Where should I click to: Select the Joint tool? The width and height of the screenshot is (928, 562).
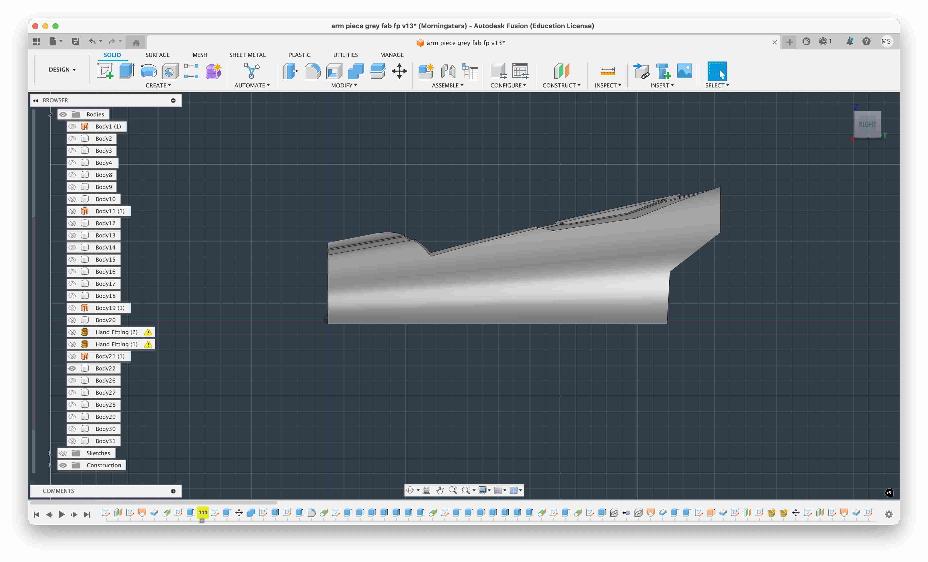(x=448, y=71)
